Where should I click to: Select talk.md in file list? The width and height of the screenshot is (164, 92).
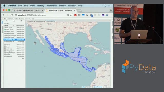[14, 55]
